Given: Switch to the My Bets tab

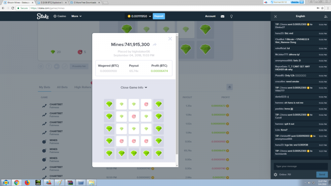Looking at the screenshot, I should coord(45,87).
